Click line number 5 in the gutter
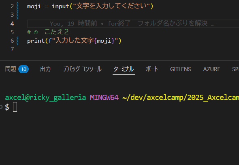Image resolution: width=239 pixels, height=165 pixels. 12,32
